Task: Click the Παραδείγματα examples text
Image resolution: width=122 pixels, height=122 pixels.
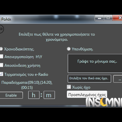Action: pos(27,85)
